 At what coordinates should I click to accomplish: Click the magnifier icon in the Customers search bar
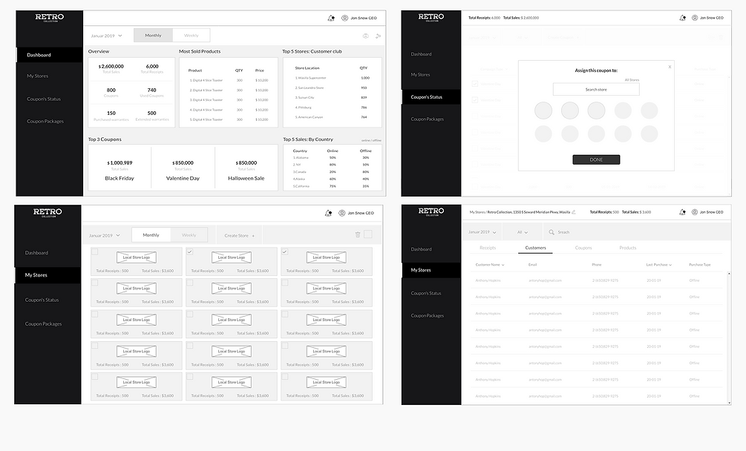tap(552, 232)
